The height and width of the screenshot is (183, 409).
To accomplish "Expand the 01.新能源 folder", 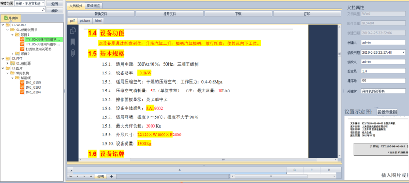I will [x=7, y=63].
